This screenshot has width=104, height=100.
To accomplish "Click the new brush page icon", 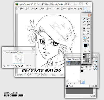I will coord(93,86).
